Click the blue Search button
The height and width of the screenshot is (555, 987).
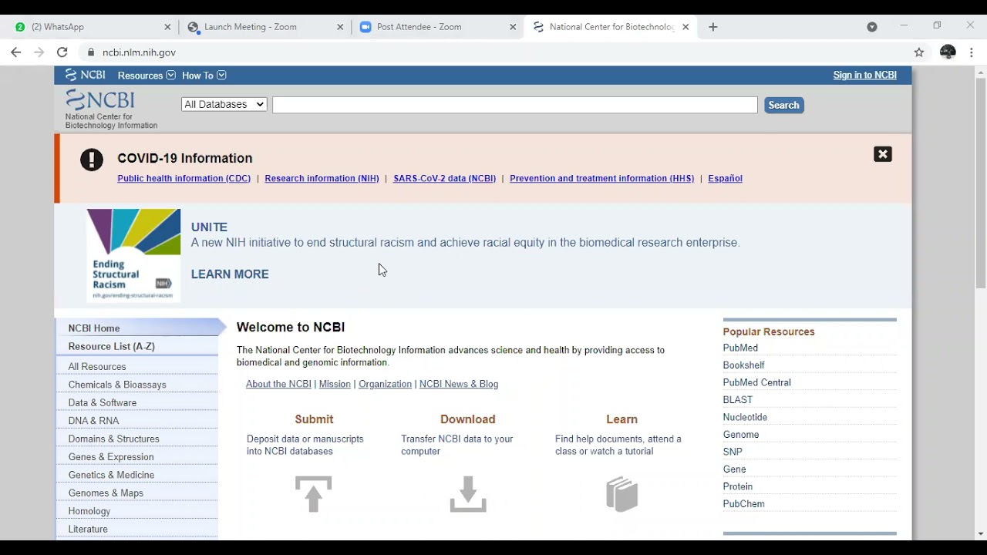click(784, 105)
